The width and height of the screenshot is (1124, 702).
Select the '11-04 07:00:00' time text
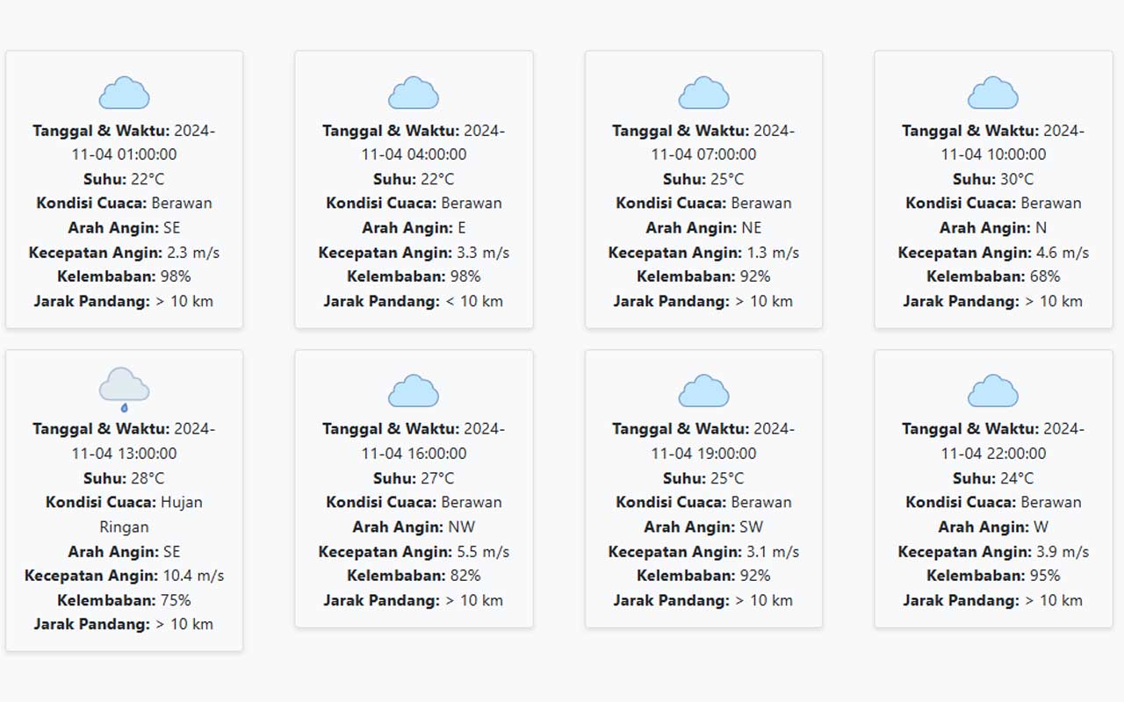(703, 154)
